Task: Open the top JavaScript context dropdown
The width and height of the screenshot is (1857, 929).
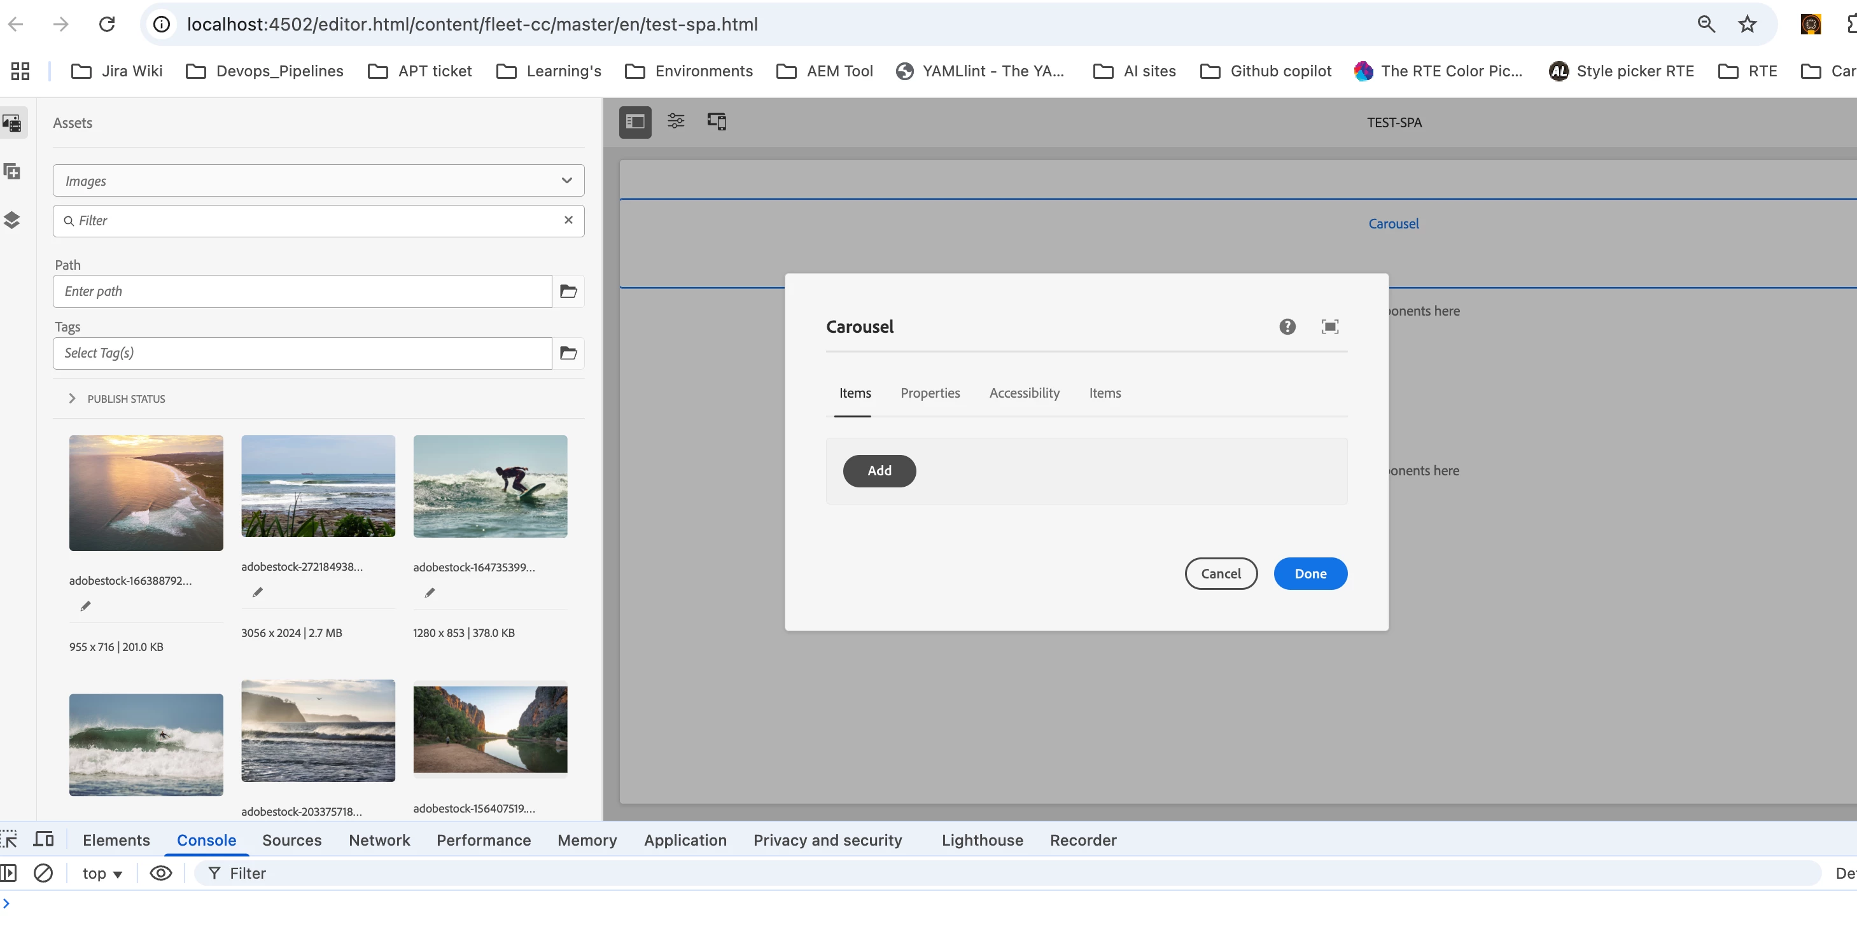Action: pyautogui.click(x=102, y=873)
